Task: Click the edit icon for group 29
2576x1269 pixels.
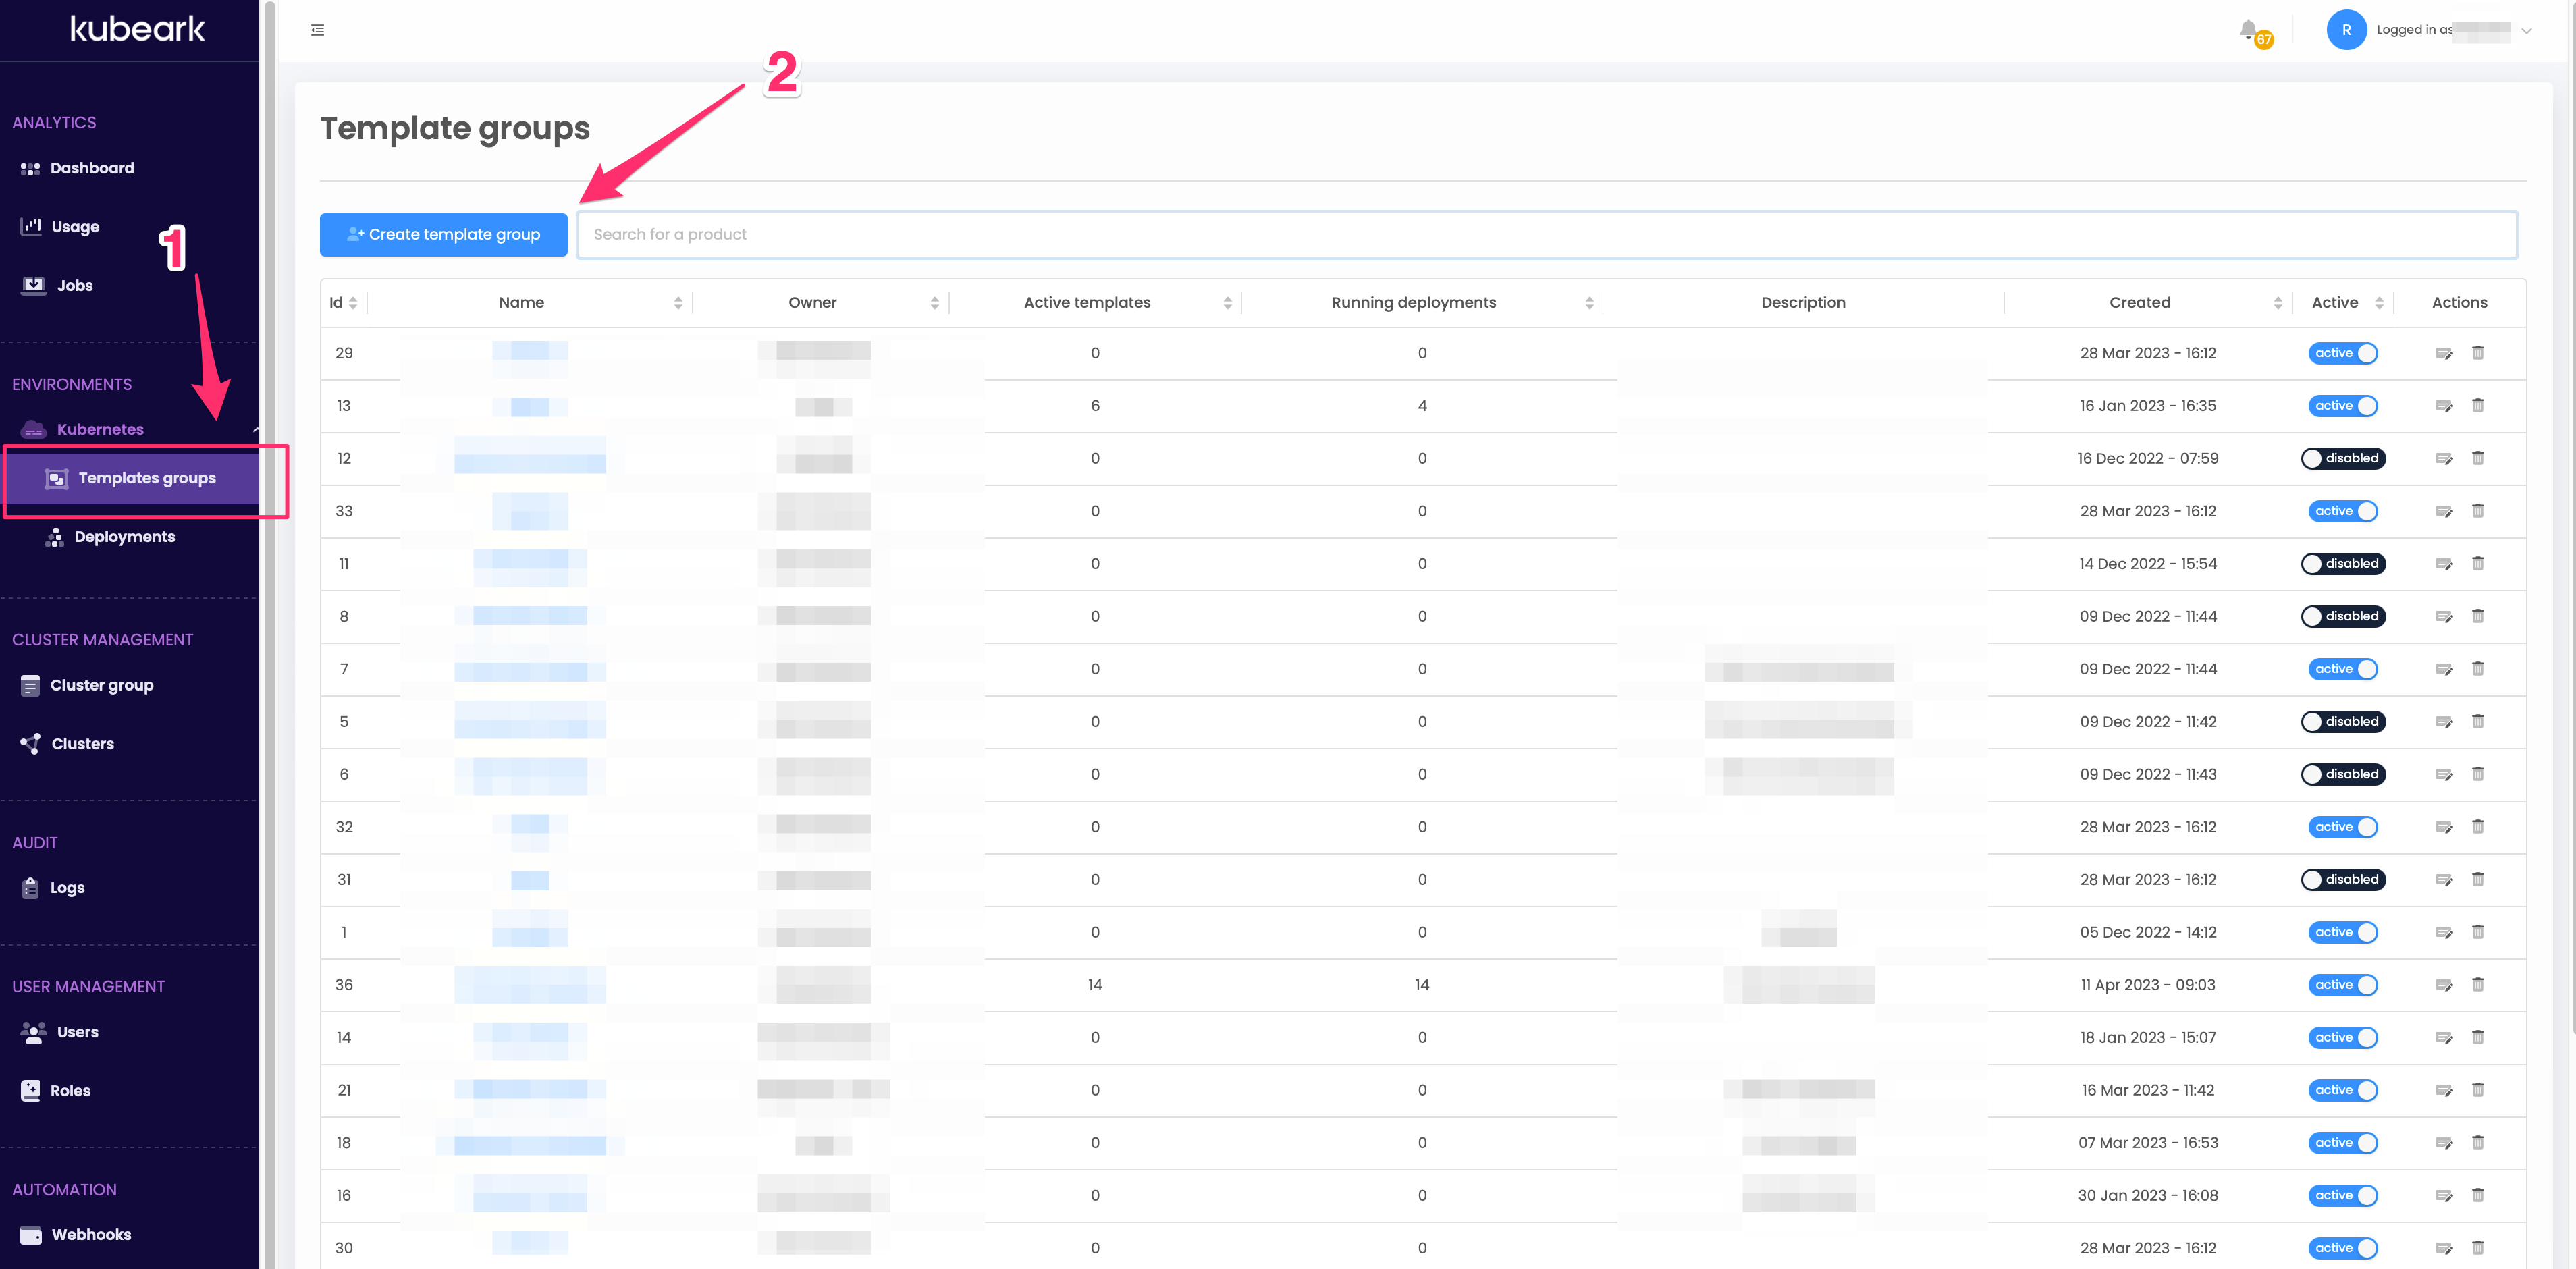Action: coord(2444,353)
